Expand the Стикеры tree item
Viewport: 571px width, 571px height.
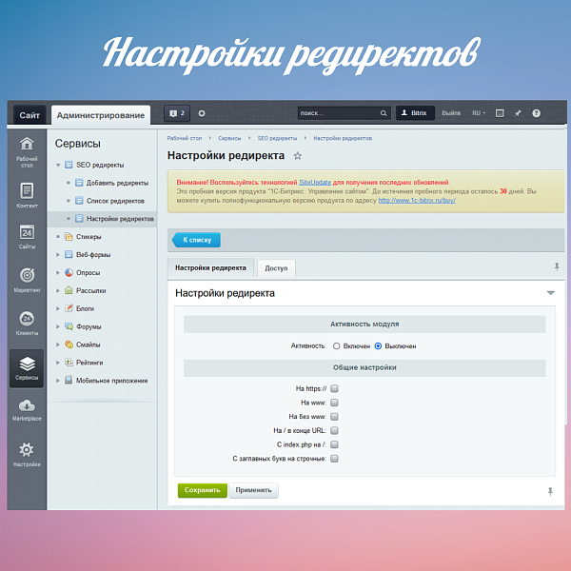pos(58,236)
